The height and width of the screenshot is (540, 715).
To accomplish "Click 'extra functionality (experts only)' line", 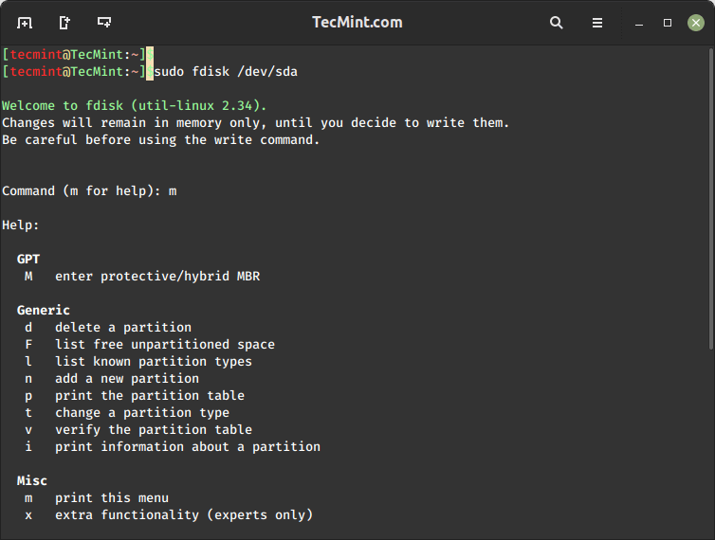I will 184,514.
